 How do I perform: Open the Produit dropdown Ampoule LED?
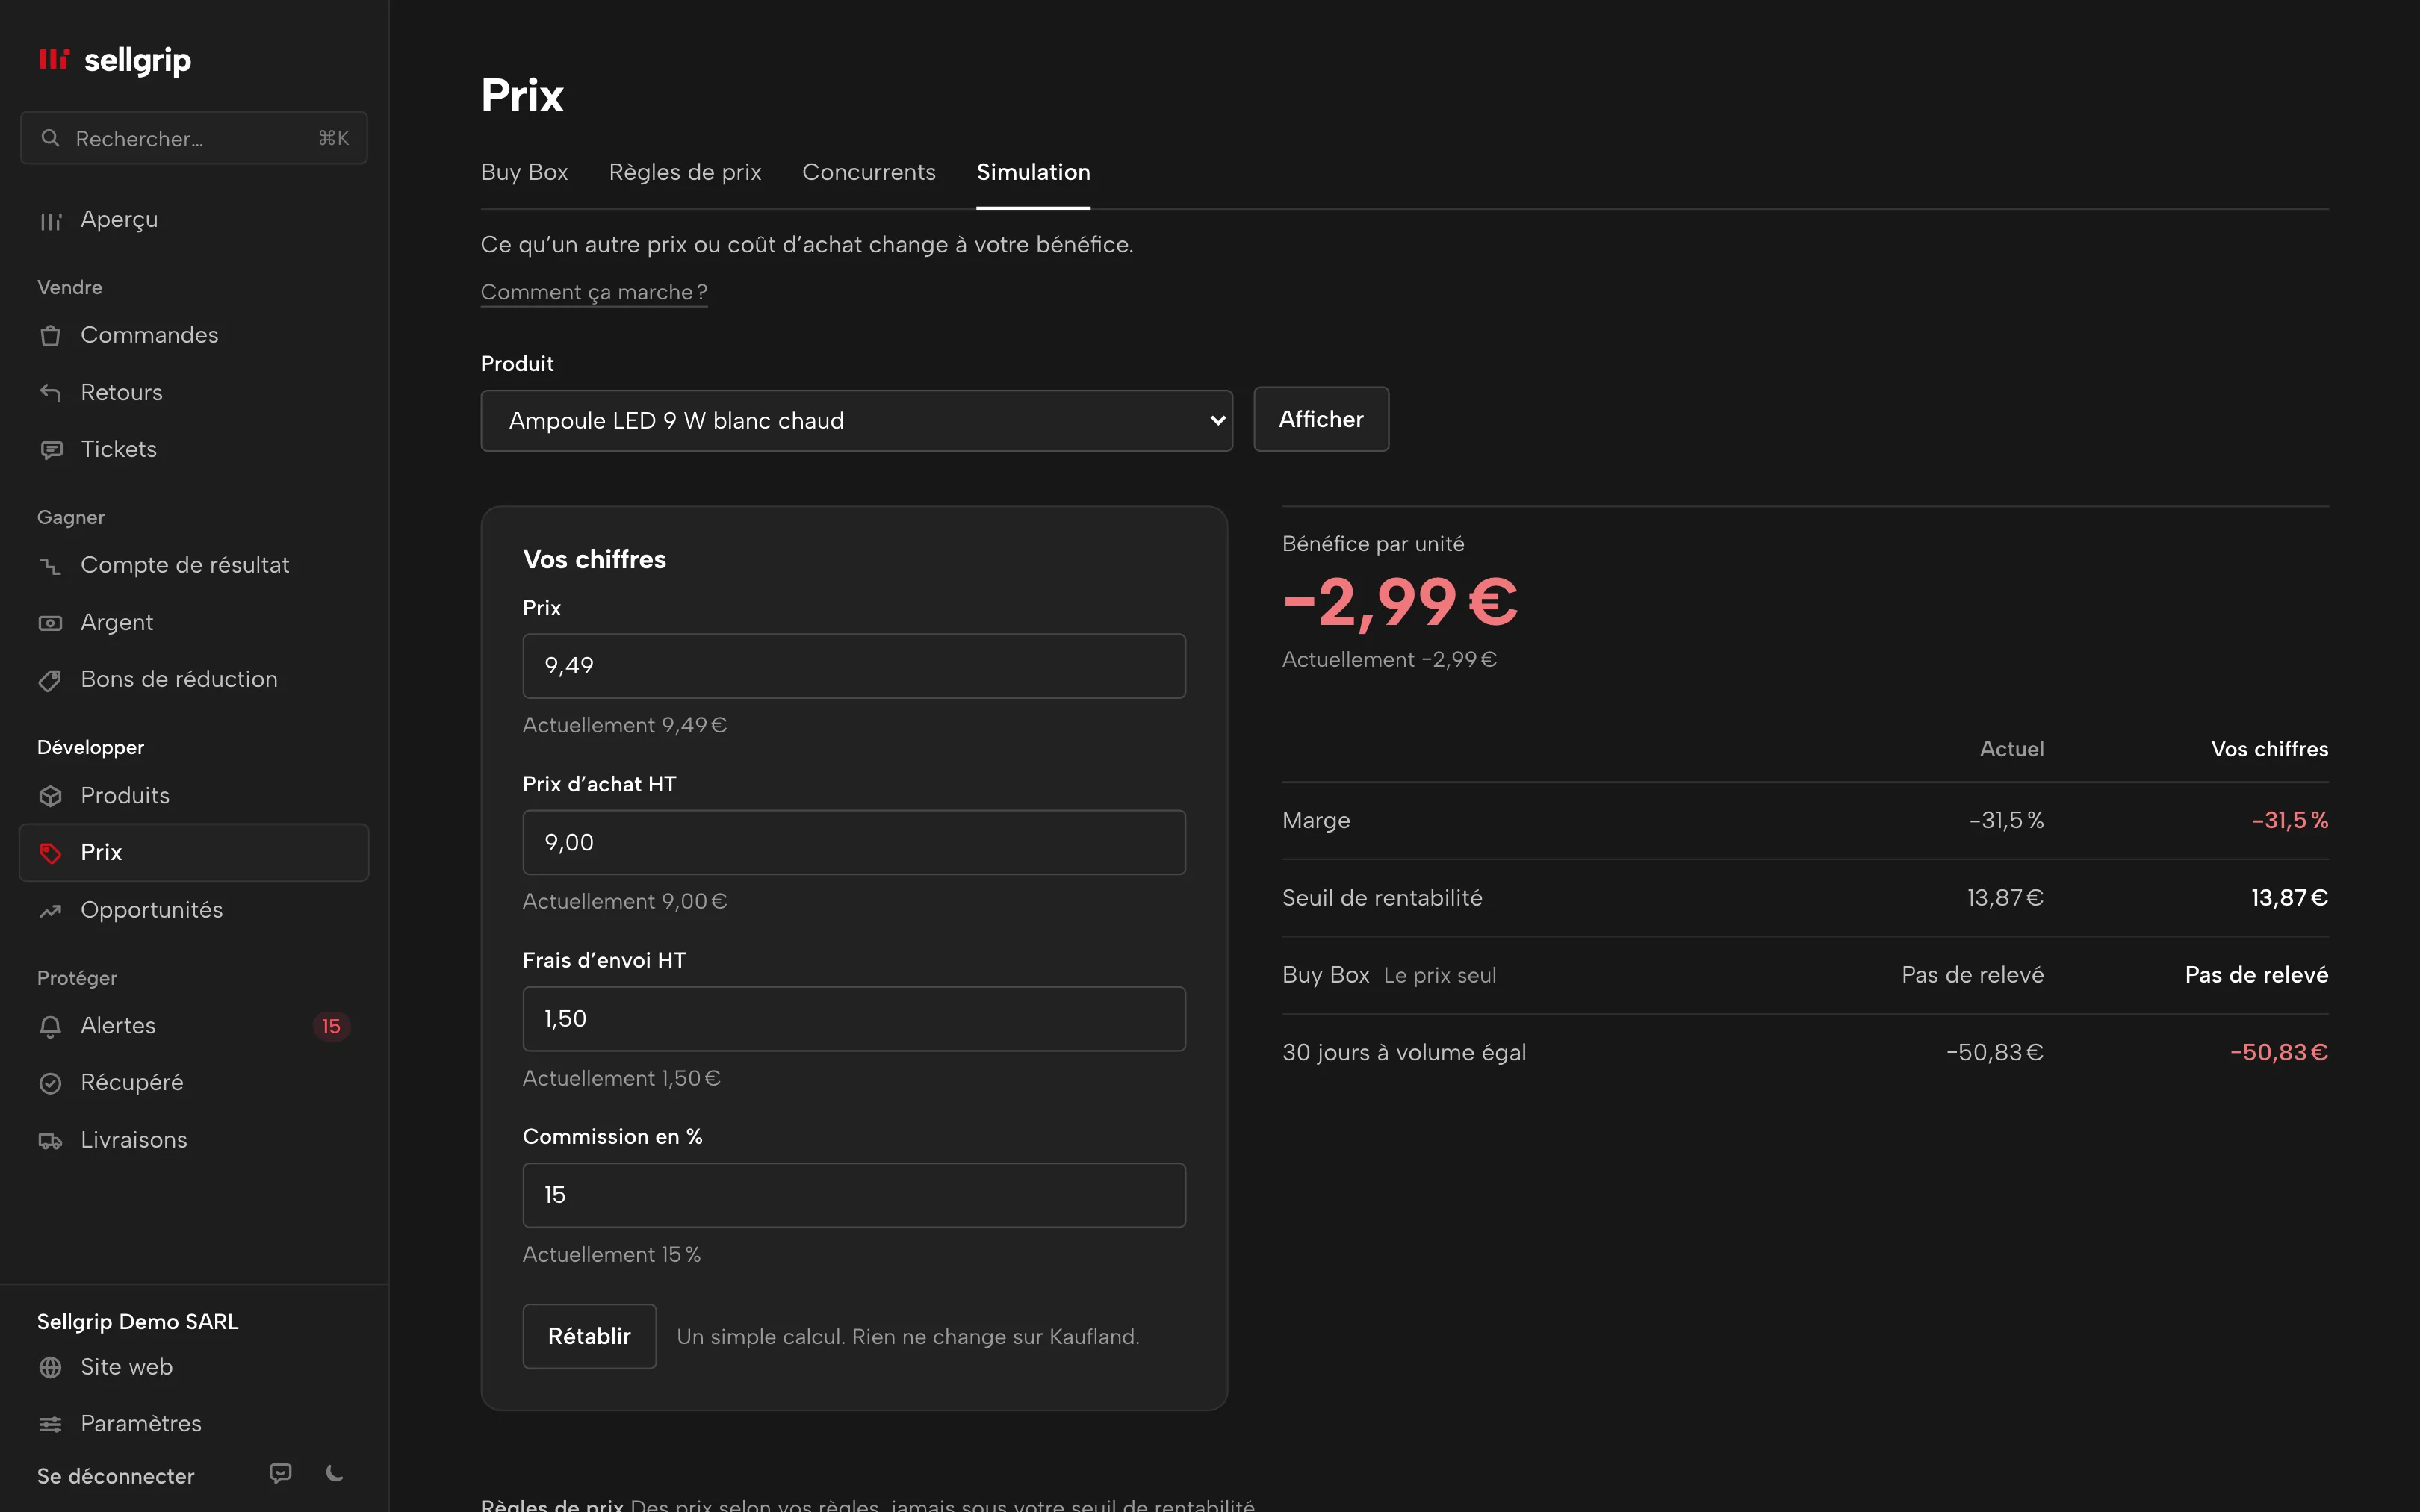pyautogui.click(x=856, y=420)
